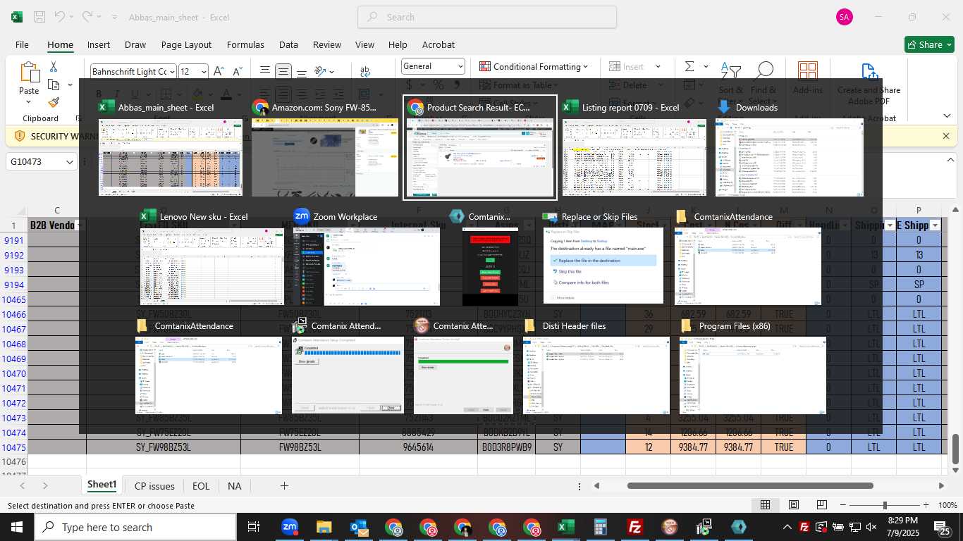Click the Windows Start button

click(x=16, y=527)
